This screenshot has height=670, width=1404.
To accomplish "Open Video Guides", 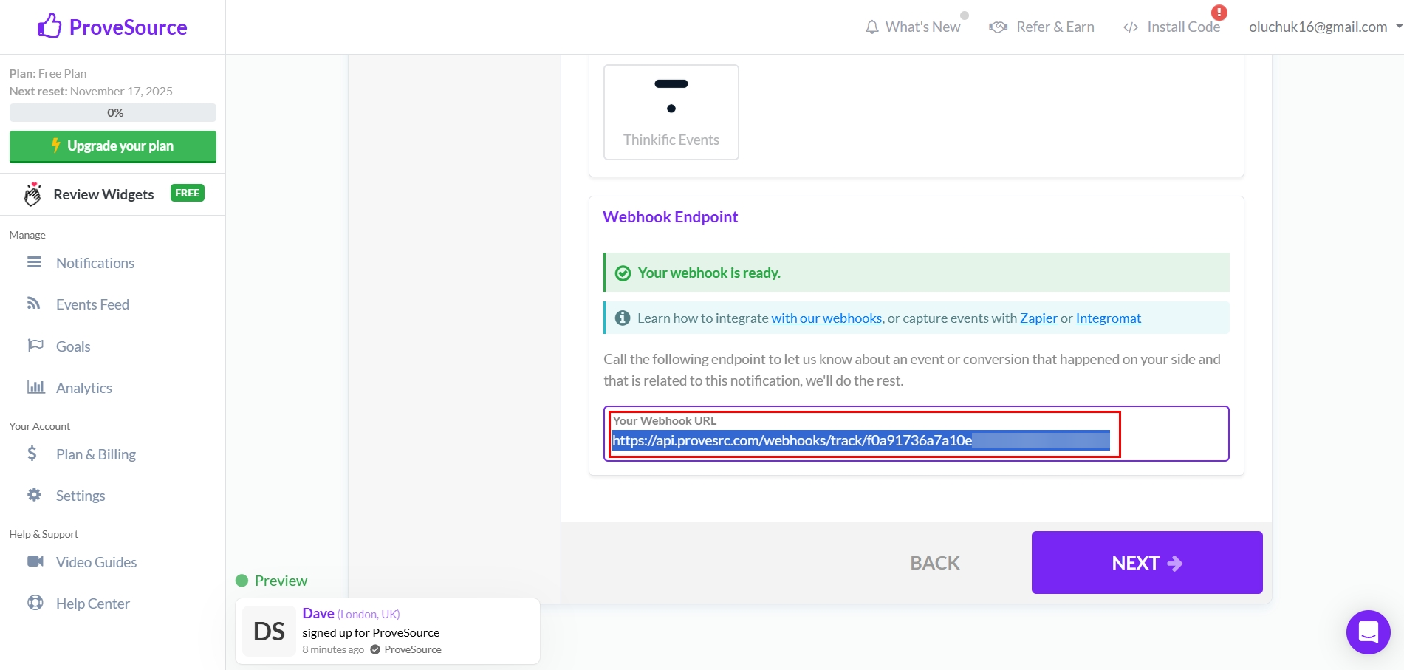I will tap(96, 561).
